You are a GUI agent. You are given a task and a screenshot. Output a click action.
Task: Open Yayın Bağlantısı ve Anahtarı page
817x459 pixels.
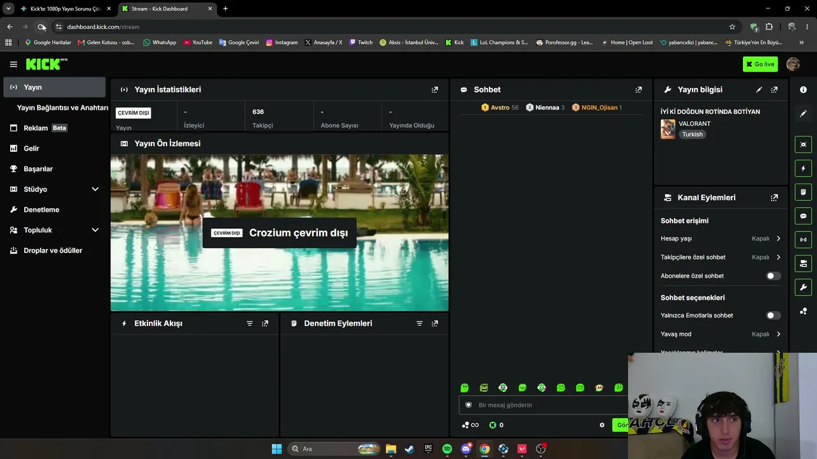coord(63,108)
